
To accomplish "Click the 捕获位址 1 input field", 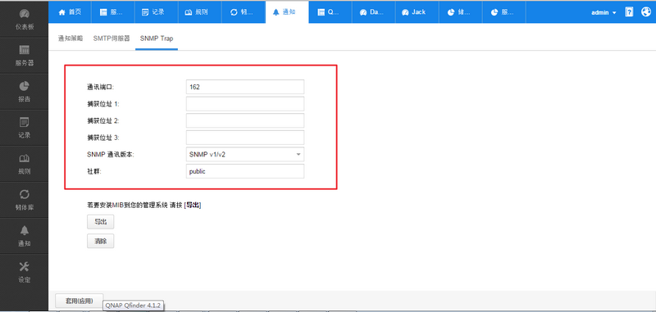I will pos(245,103).
